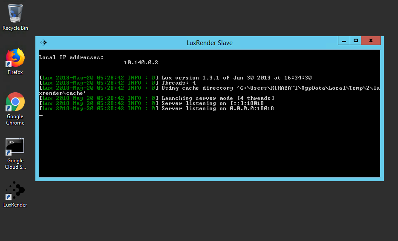
Task: Select the LuxRender desktop shortcut
Action: tap(15, 194)
